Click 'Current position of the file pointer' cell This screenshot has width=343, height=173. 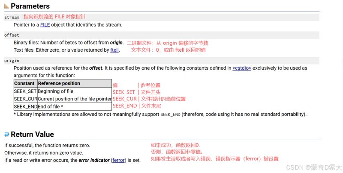75,99
